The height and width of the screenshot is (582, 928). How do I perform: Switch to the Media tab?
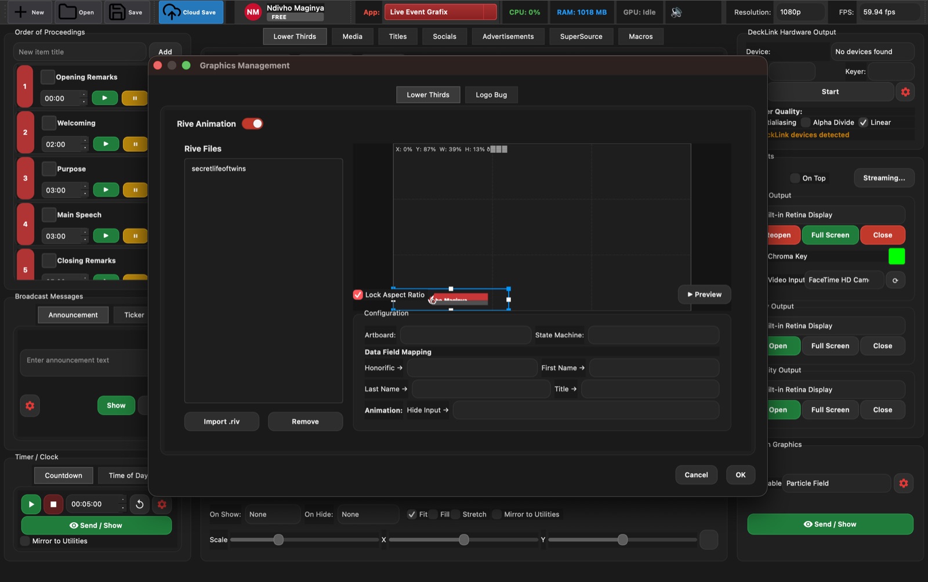tap(352, 37)
